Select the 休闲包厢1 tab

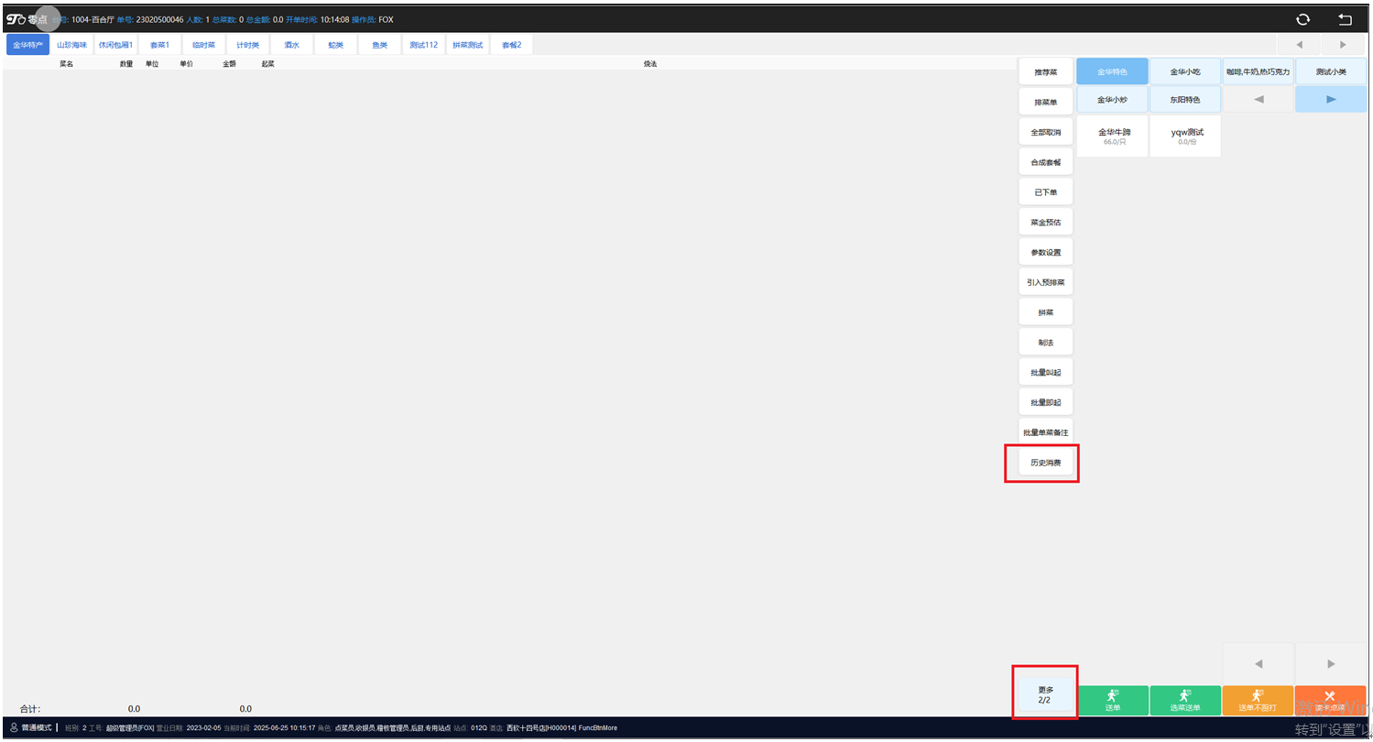click(115, 45)
